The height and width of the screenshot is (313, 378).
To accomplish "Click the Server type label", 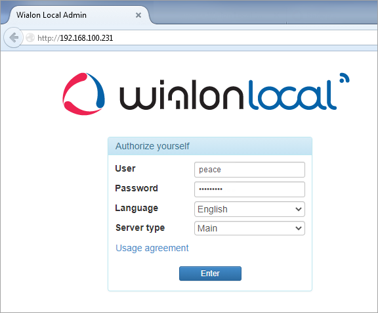I will pos(140,228).
